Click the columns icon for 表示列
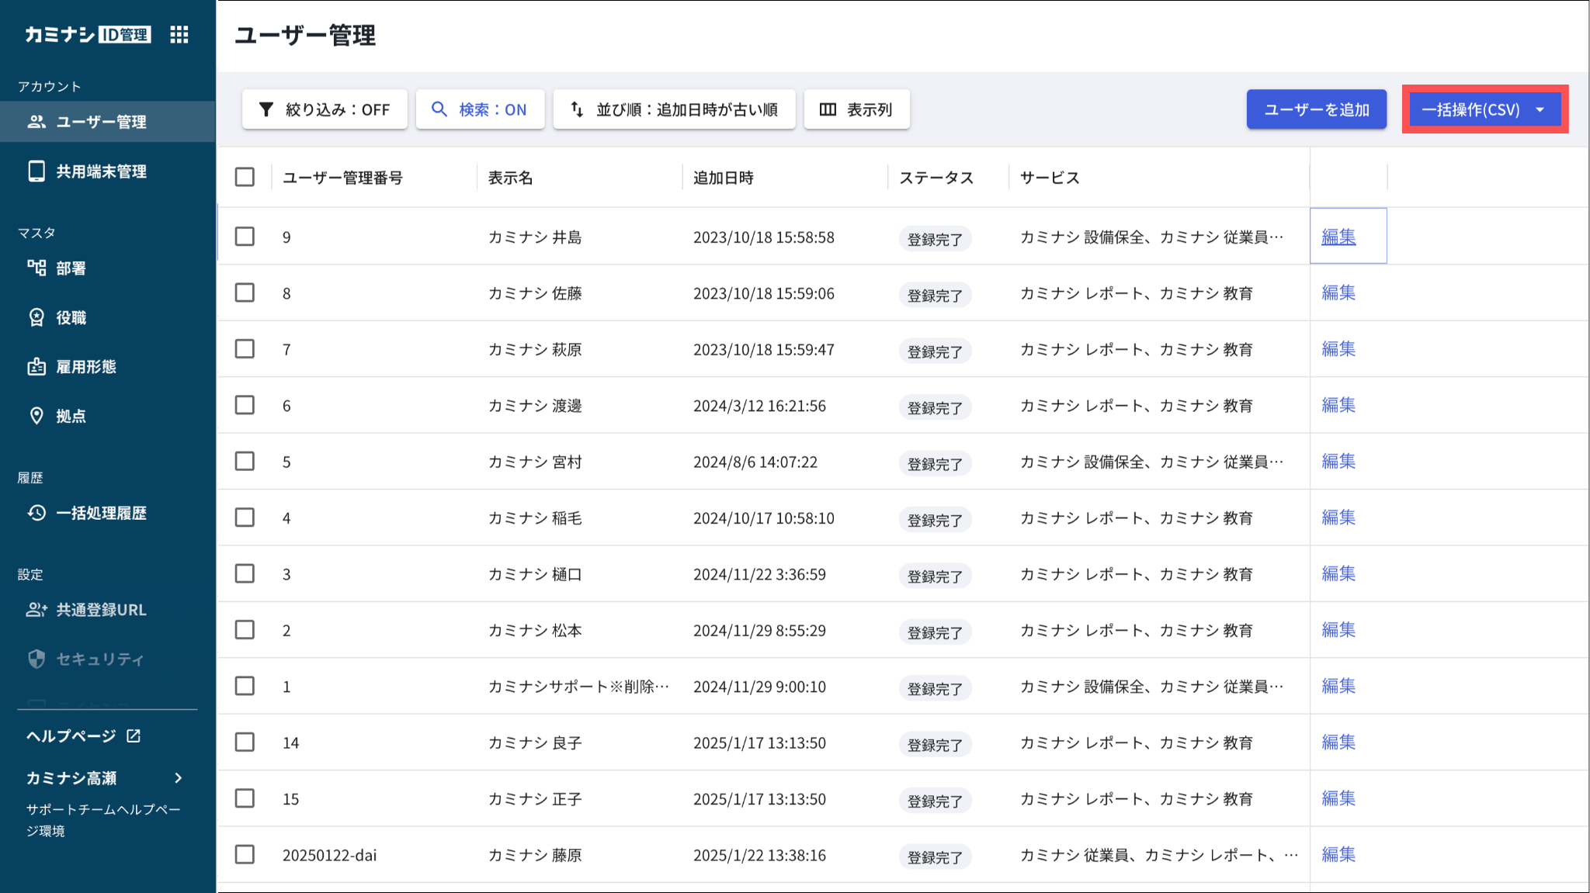1590x893 pixels. [828, 109]
